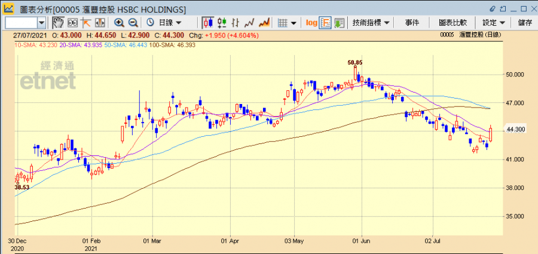Viewport: 538px width, 254px height.
Task: Select the area chart type
Action: point(264,23)
